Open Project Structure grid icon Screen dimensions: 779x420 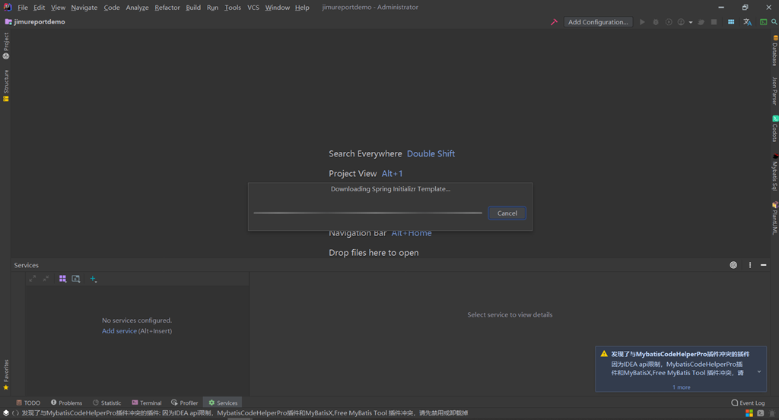pos(731,22)
